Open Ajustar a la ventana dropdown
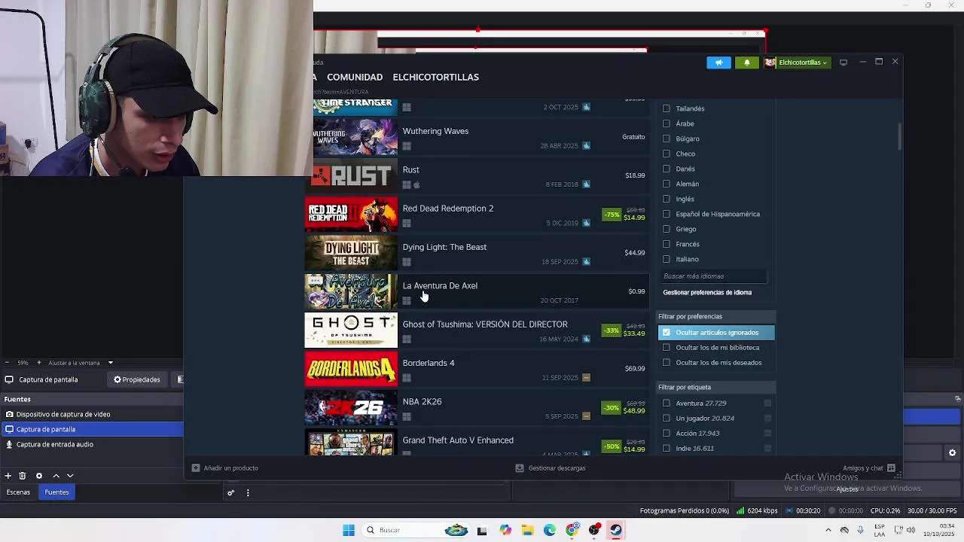Viewport: 964px width, 542px height. point(81,363)
